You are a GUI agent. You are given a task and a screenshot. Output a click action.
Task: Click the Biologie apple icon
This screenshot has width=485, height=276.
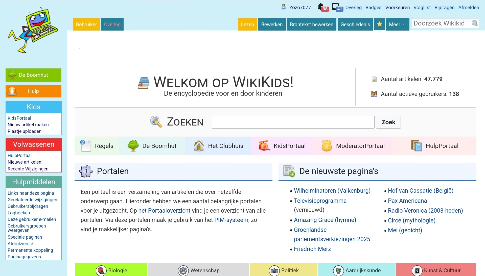tap(101, 270)
